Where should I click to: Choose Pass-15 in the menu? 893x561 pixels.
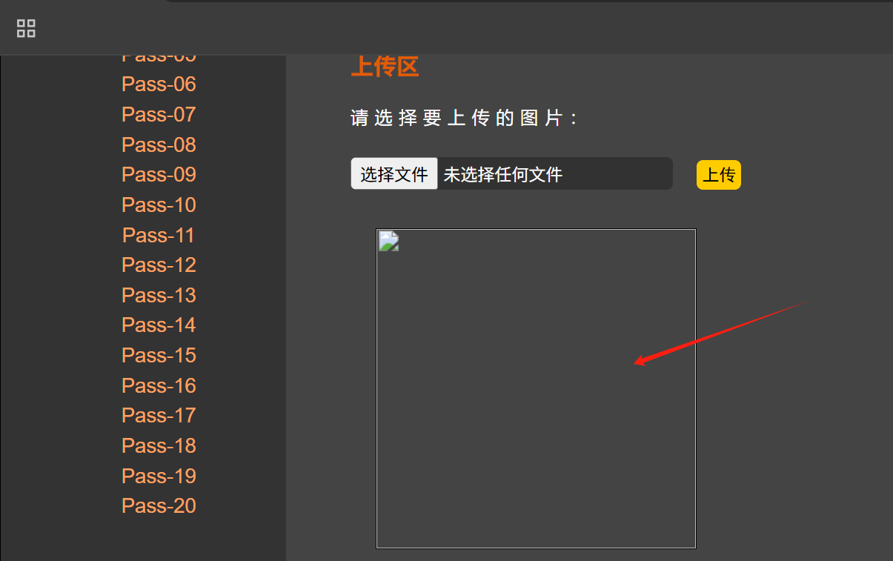(x=159, y=356)
